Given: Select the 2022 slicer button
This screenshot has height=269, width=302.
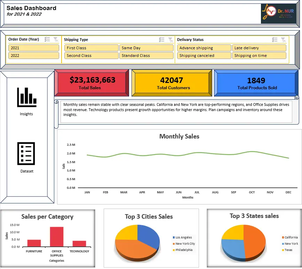Looking at the screenshot, I should pos(33,56).
